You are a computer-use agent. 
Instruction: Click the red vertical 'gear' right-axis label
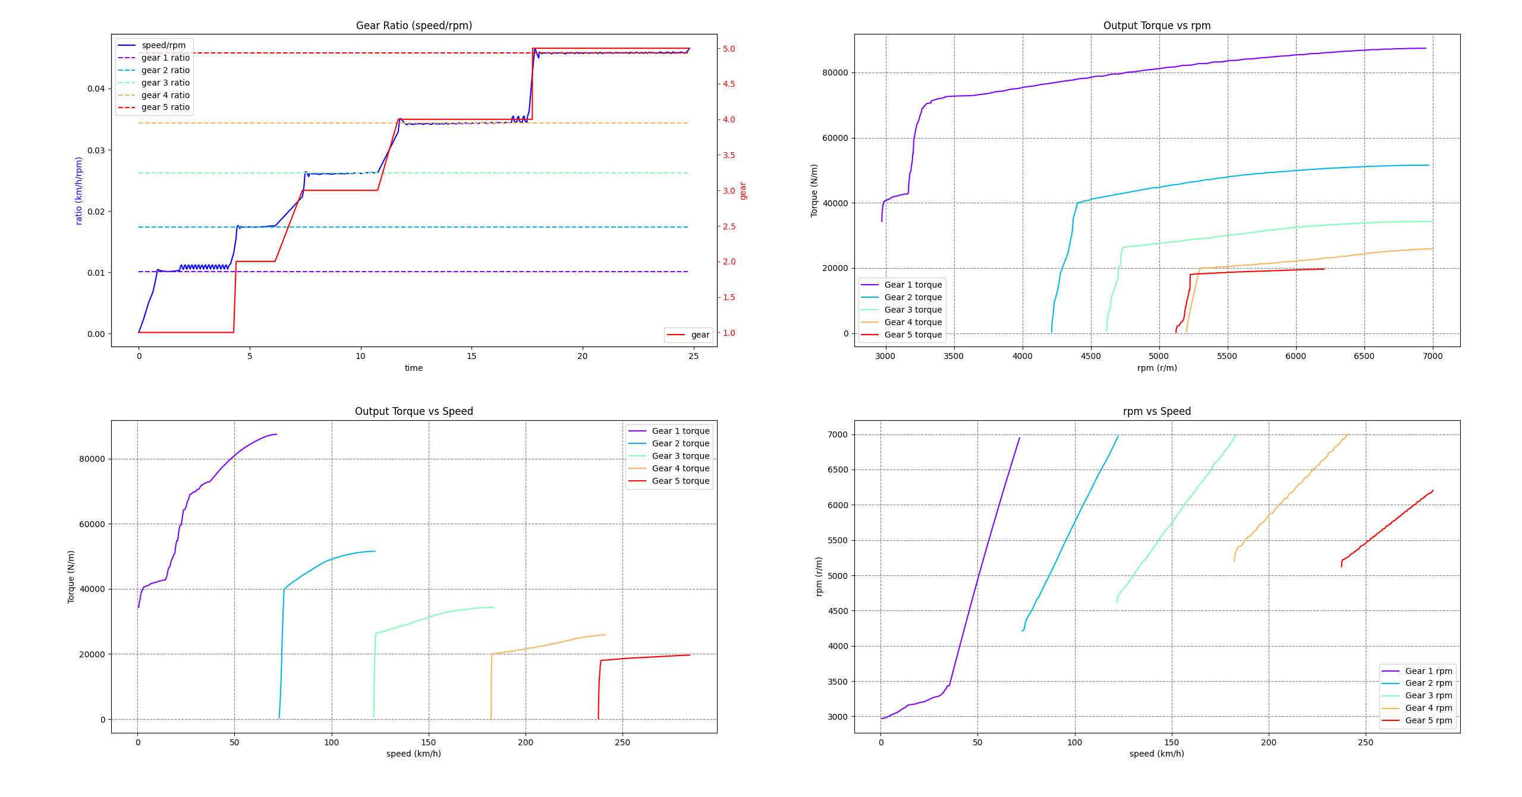[743, 191]
